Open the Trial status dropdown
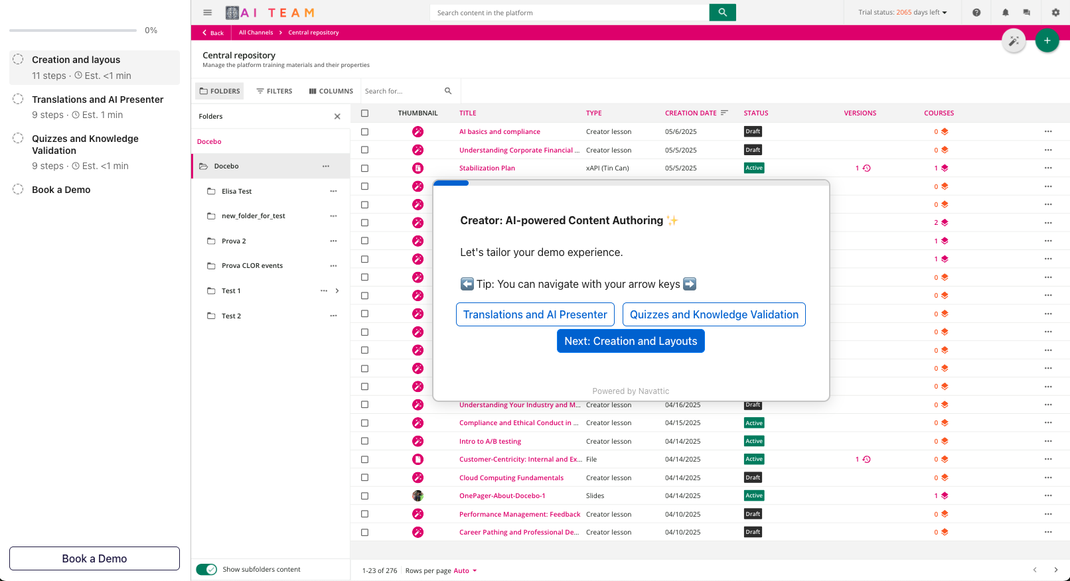1070x581 pixels. 902,13
